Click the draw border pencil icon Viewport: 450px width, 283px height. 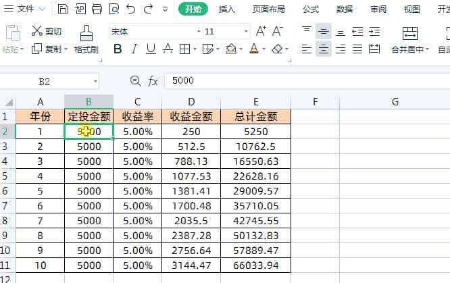click(x=208, y=49)
